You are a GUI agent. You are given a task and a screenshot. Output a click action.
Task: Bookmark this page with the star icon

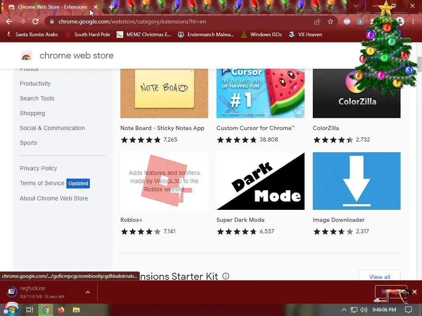click(x=330, y=21)
